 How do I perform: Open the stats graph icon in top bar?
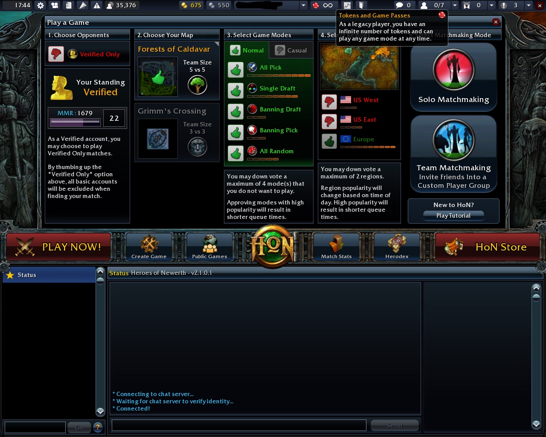(x=347, y=6)
